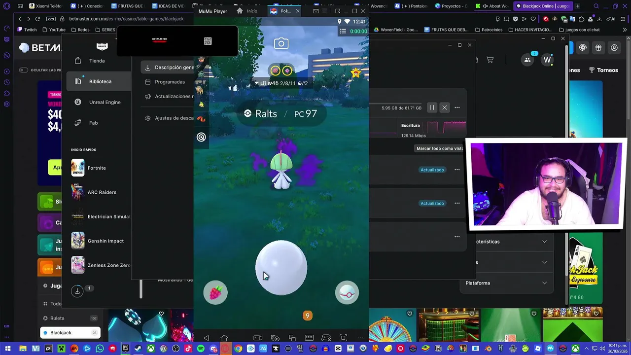The height and width of the screenshot is (355, 631).
Task: Open MuMu Player mail icon
Action: (316, 11)
